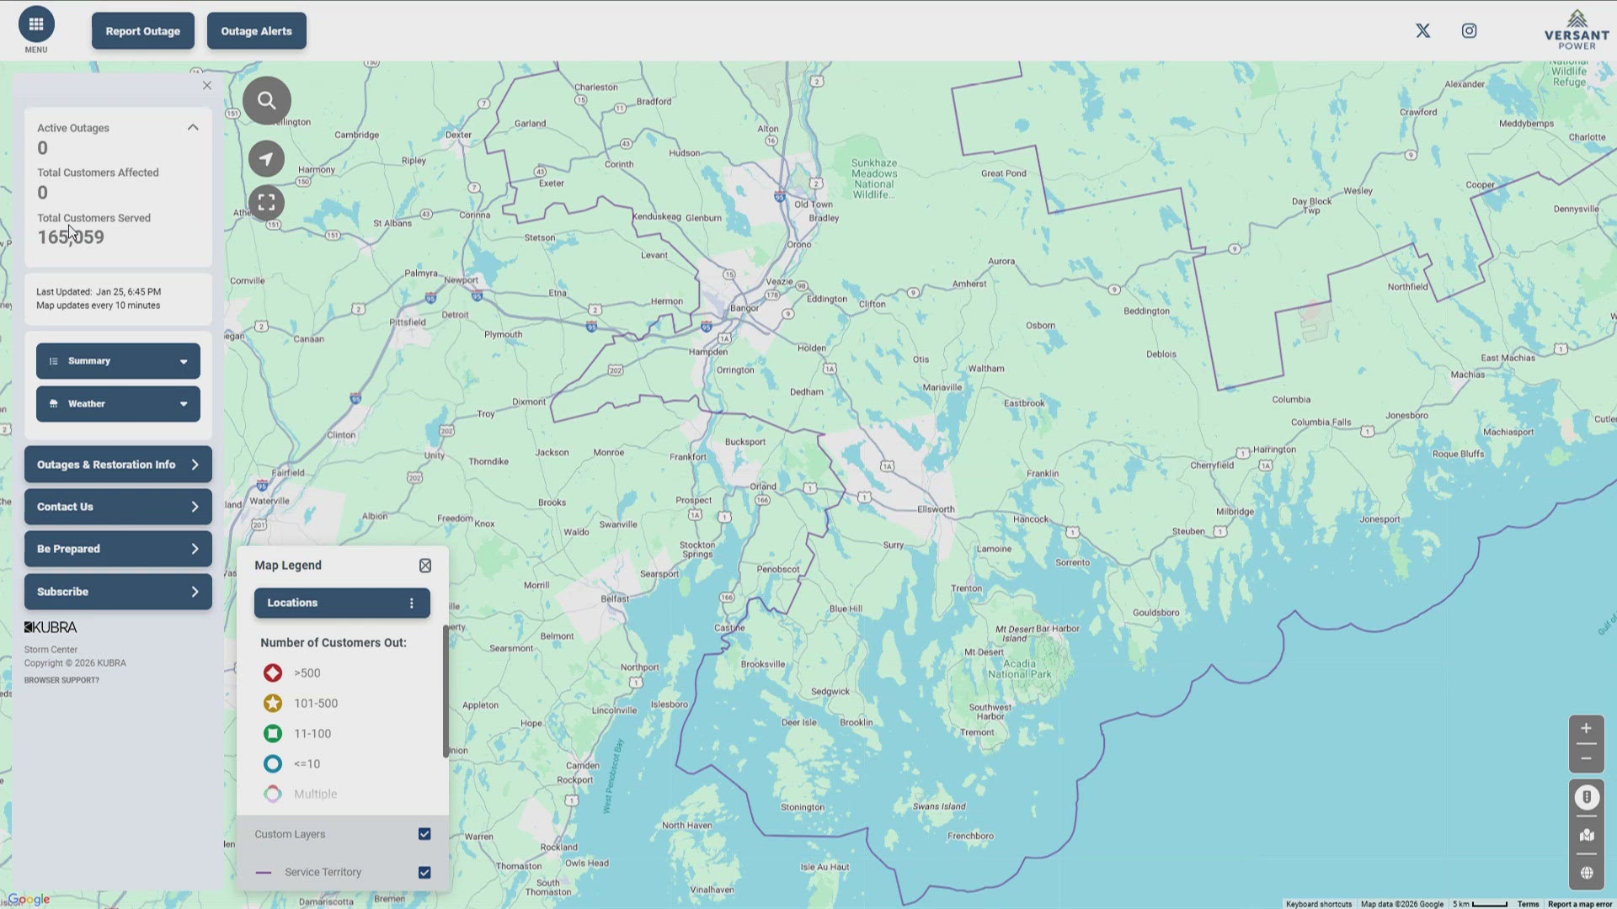Viewport: 1617px width, 909px height.
Task: Open the globe view icon
Action: [x=1586, y=872]
